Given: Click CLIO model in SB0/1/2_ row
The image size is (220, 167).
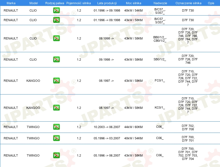Looking at the screenshot, I should click(33, 60).
